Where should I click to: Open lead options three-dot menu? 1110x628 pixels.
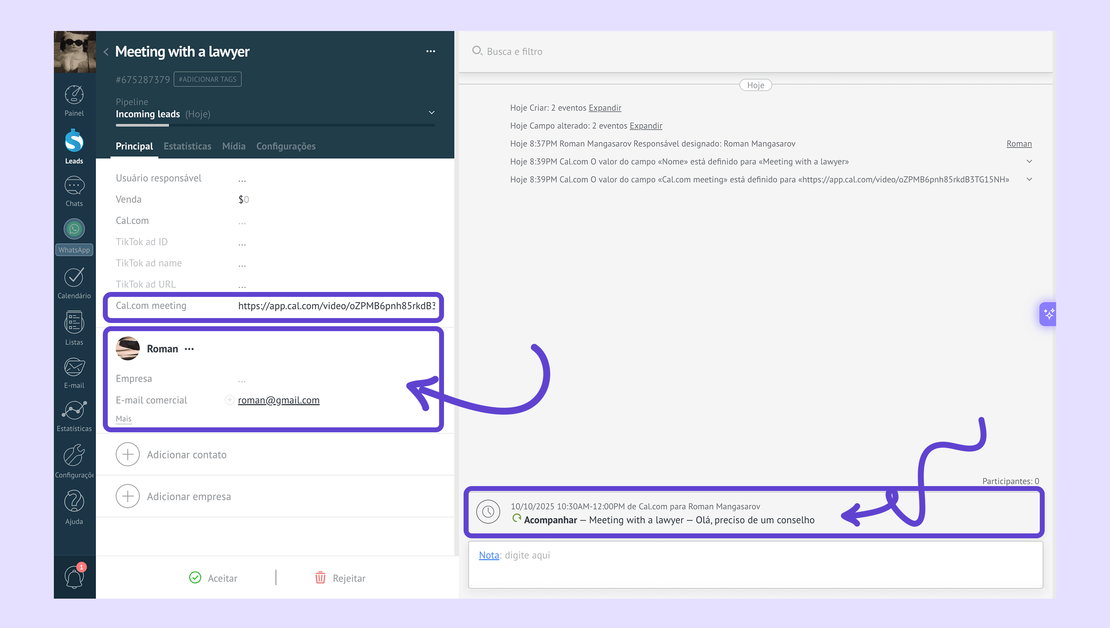(430, 51)
